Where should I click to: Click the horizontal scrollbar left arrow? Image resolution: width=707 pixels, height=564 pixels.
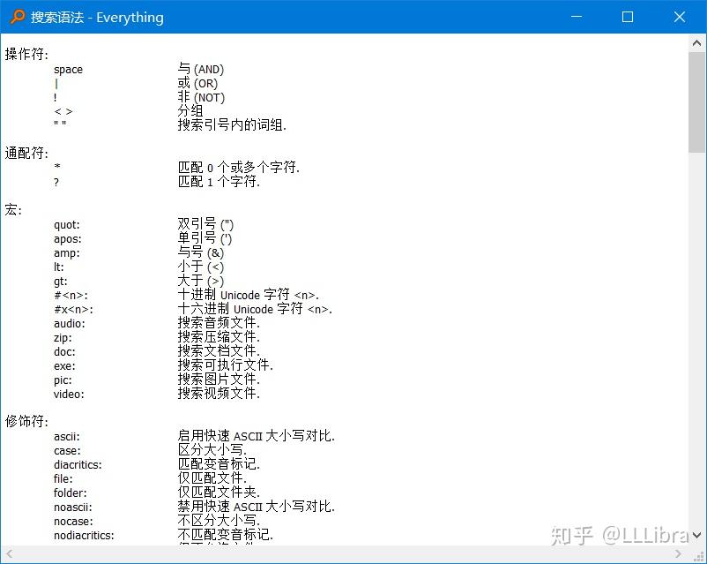pyautogui.click(x=9, y=553)
